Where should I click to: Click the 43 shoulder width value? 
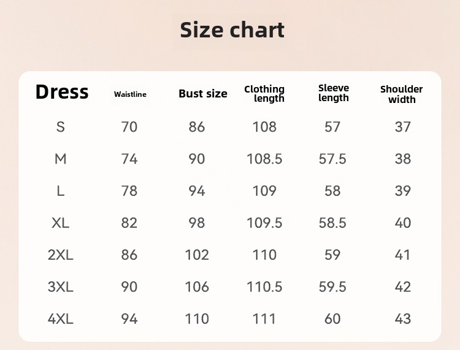403,319
